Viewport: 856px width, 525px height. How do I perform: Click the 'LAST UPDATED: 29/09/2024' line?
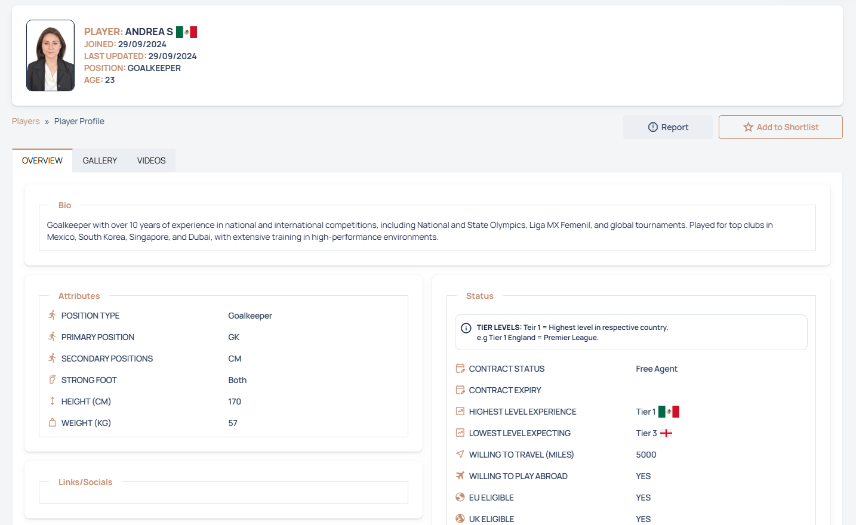[x=140, y=56]
